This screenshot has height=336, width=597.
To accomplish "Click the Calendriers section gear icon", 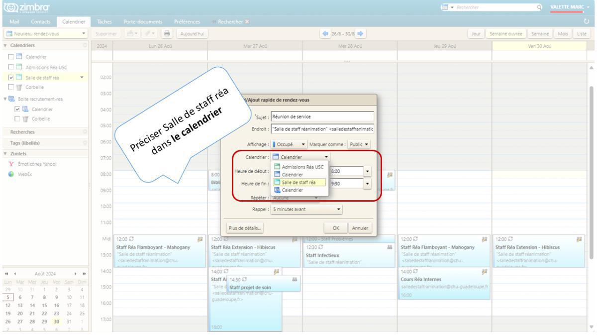I will [86, 46].
